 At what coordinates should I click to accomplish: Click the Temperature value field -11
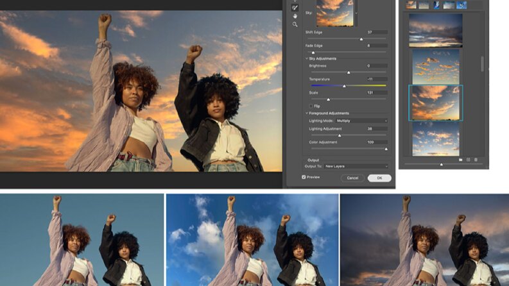(377, 79)
